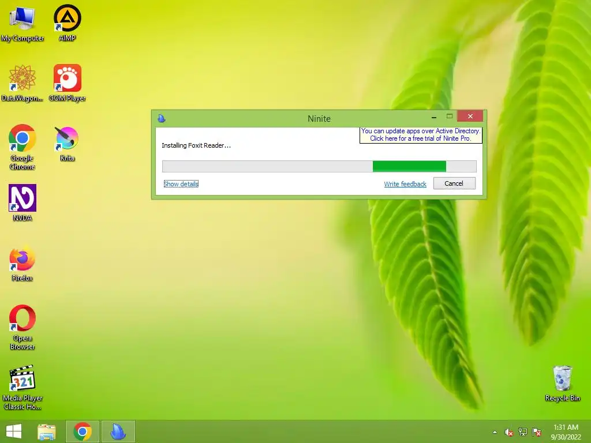Select the Krita desktop shortcut
The image size is (591, 443).
pos(67,144)
